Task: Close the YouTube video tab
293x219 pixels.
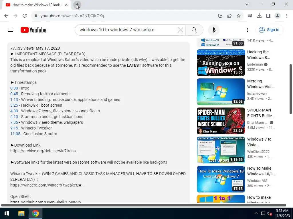Action: point(66,5)
